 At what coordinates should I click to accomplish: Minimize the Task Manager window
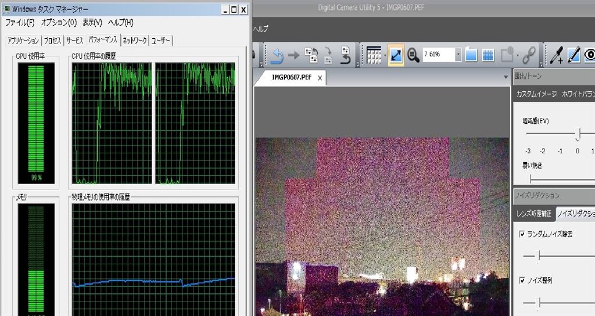pyautogui.click(x=225, y=9)
